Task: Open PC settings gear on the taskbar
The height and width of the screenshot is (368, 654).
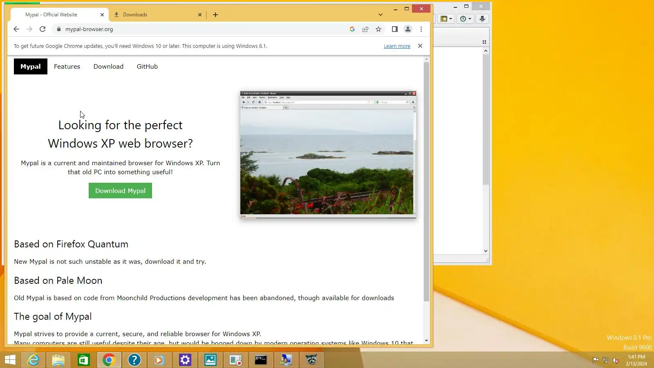Action: (x=185, y=360)
